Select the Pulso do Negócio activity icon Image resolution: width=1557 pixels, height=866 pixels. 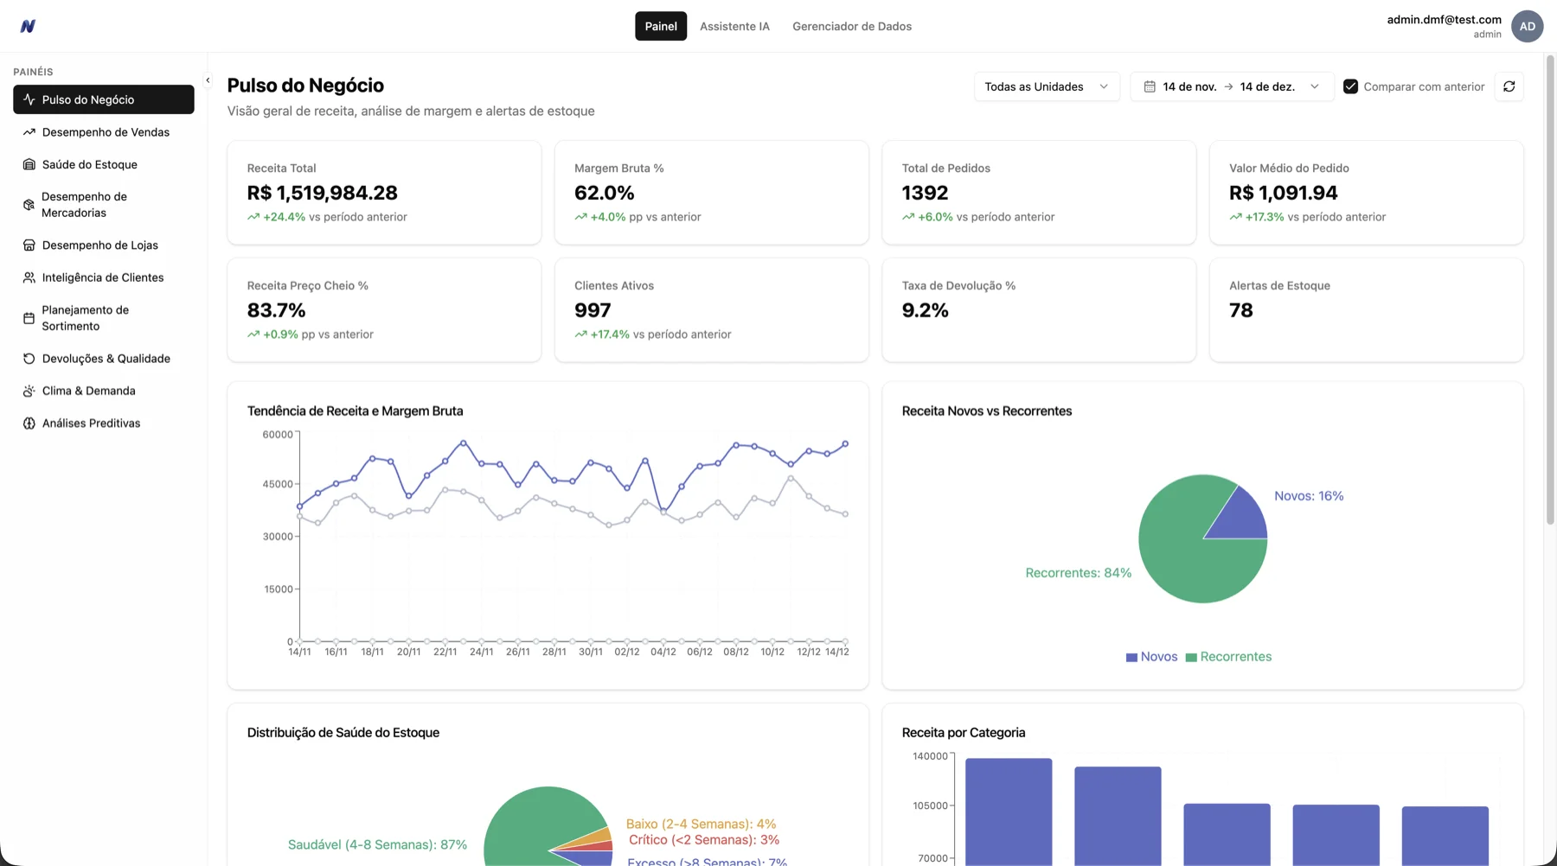coord(29,99)
